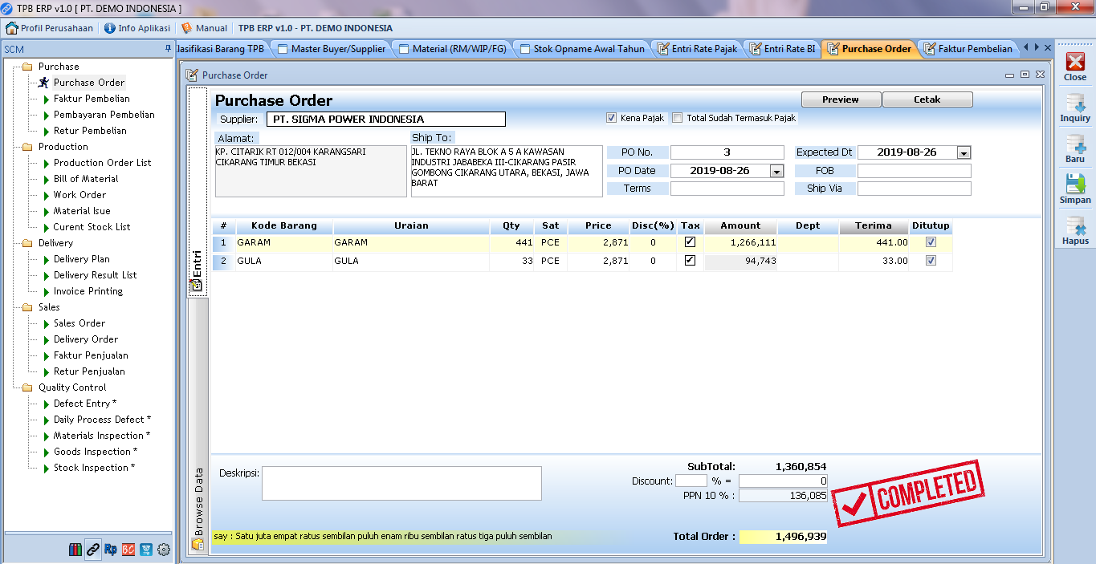Screen dimensions: 1096x564
Task: Toggle the Tax checkbox on the GARAM row
Action: [690, 242]
